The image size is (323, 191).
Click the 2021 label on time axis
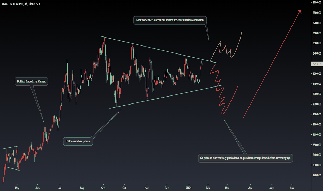click(x=189, y=188)
